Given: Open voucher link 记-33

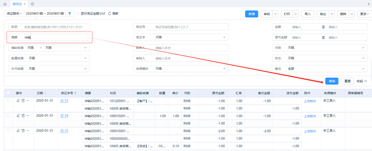Looking at the screenshot, I should (64, 101).
